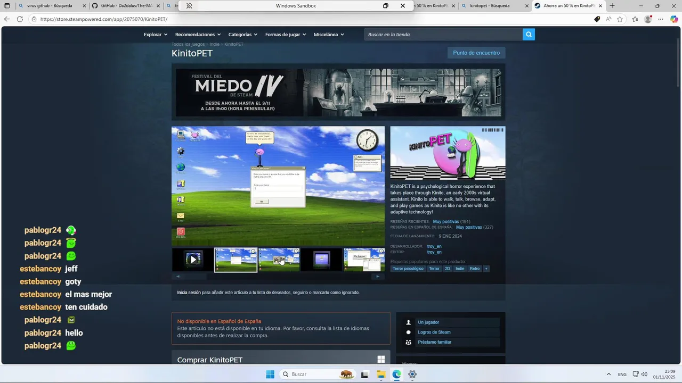
Task: Click the Buscar en la tienda field
Action: [x=443, y=35]
